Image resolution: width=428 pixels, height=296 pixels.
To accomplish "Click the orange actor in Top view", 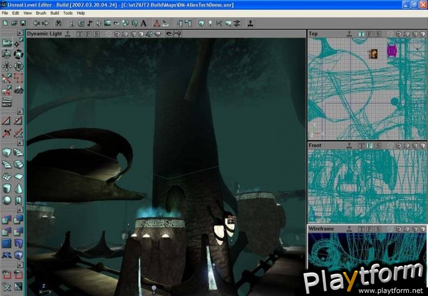I will point(373,54).
